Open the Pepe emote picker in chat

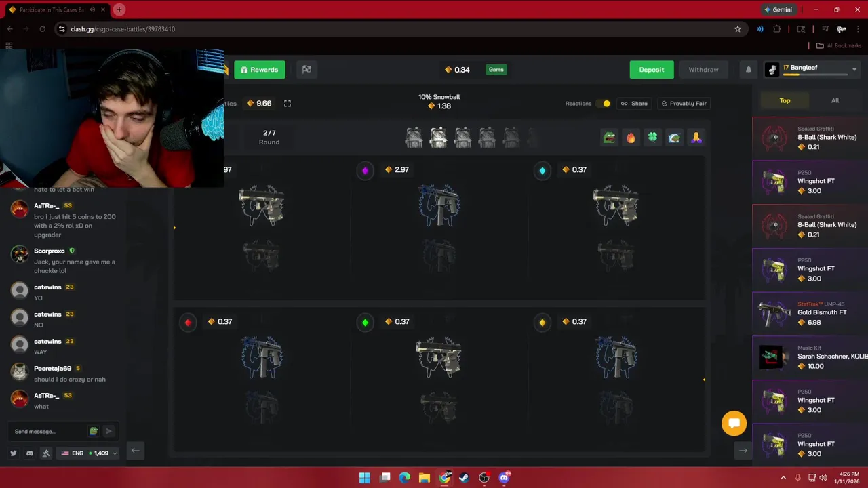pos(94,431)
